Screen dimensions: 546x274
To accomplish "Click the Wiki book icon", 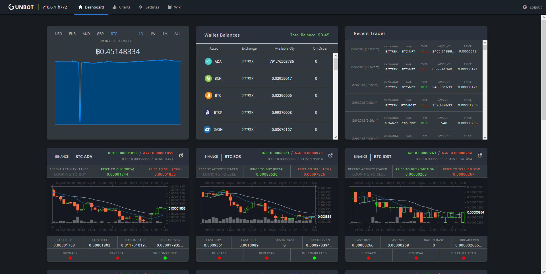I will click(170, 7).
